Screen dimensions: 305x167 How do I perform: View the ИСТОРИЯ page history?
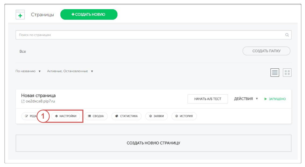point(184,116)
